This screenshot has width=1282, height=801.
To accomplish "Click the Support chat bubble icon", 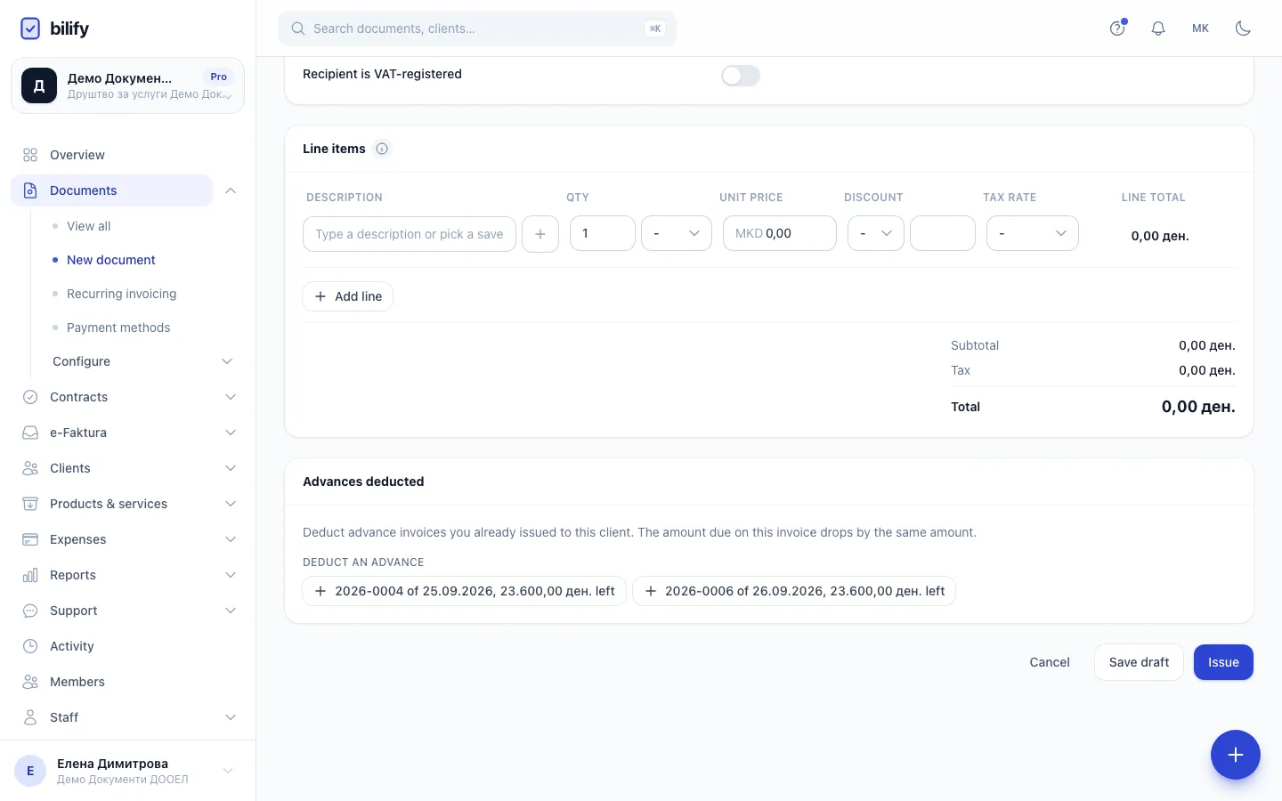I will (x=30, y=611).
